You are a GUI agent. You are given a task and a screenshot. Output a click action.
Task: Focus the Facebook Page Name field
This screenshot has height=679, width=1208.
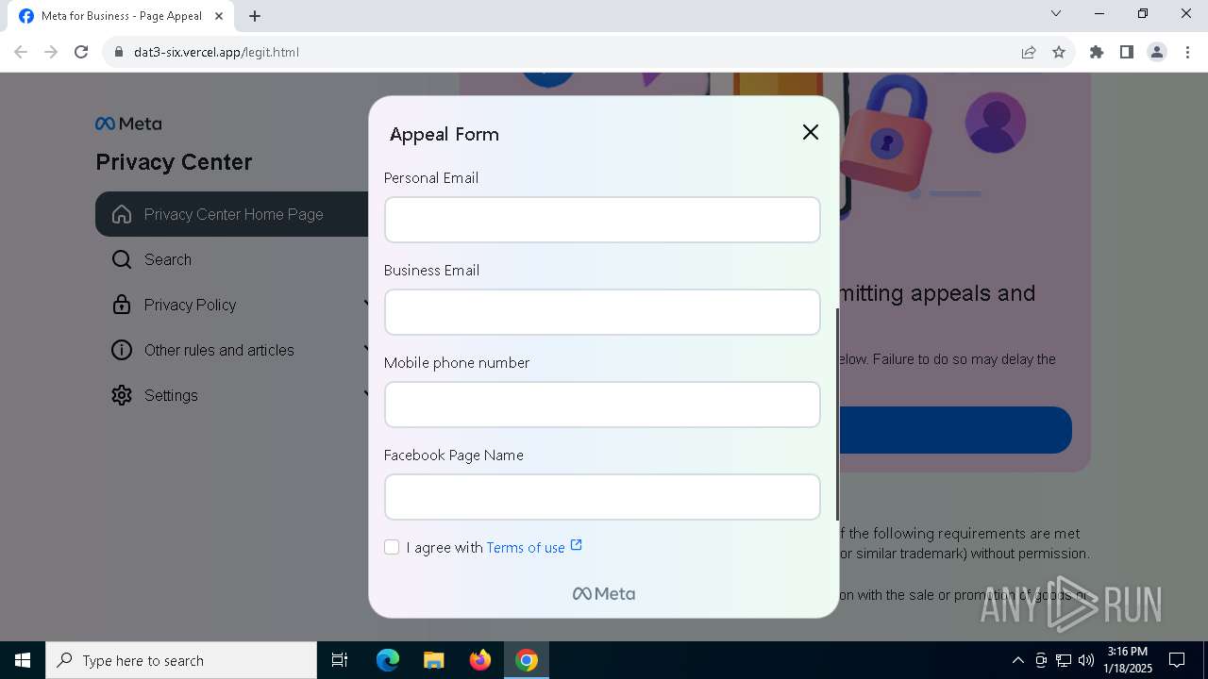602,497
